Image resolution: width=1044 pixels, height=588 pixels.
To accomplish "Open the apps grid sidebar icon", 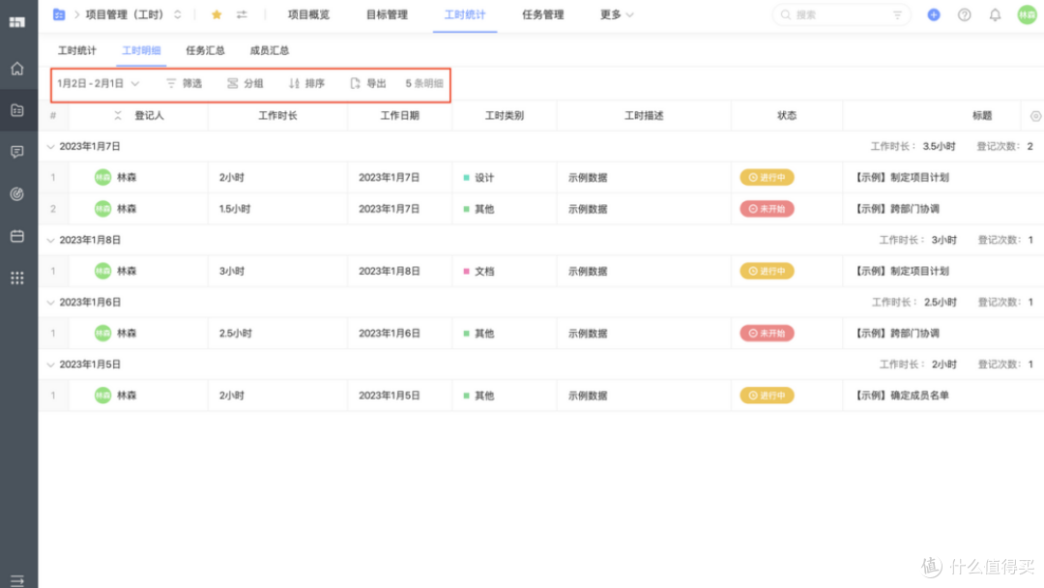I will click(x=17, y=278).
